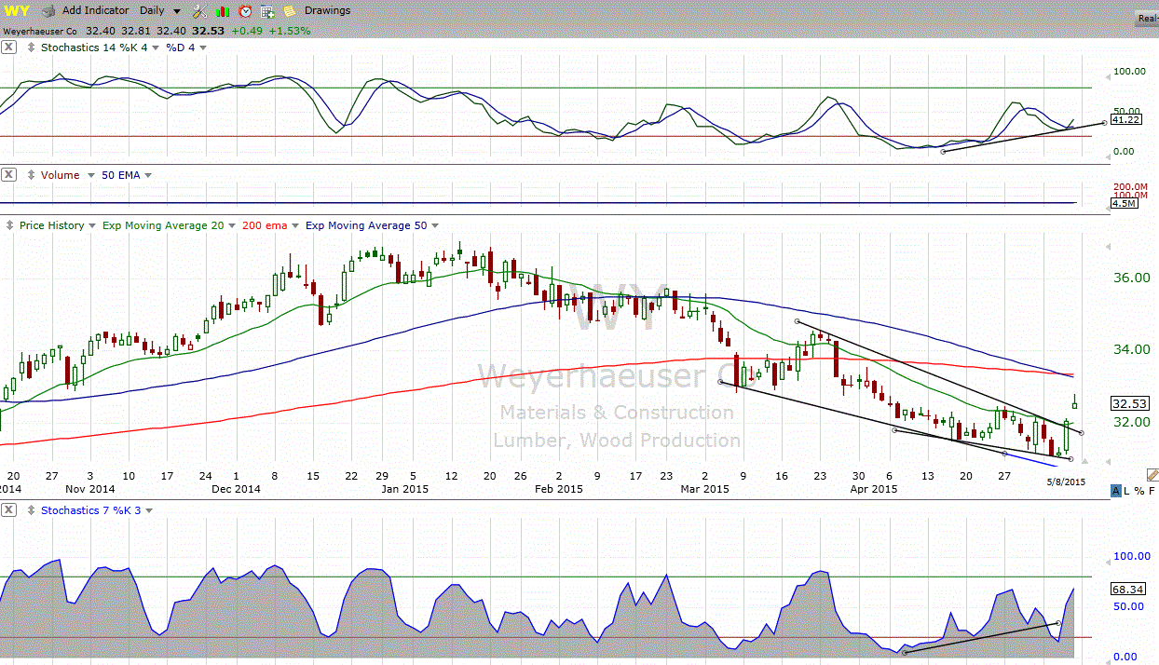Click the icon left of Add Indicator

coord(49,11)
